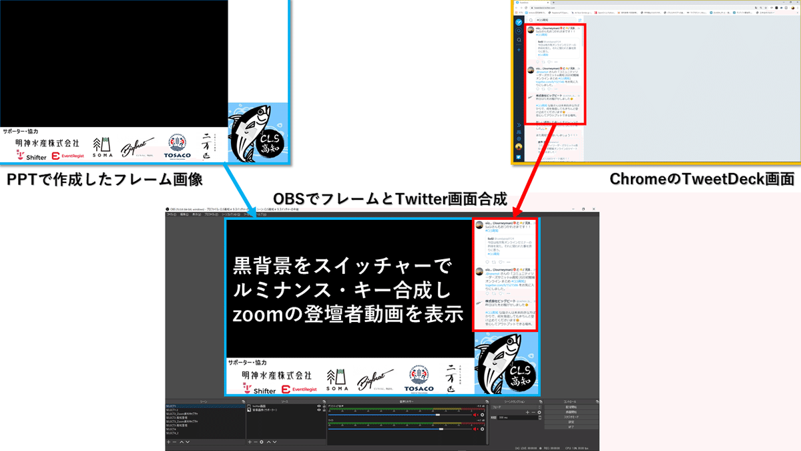Adjust the マイク volume slider

[x=441, y=429]
